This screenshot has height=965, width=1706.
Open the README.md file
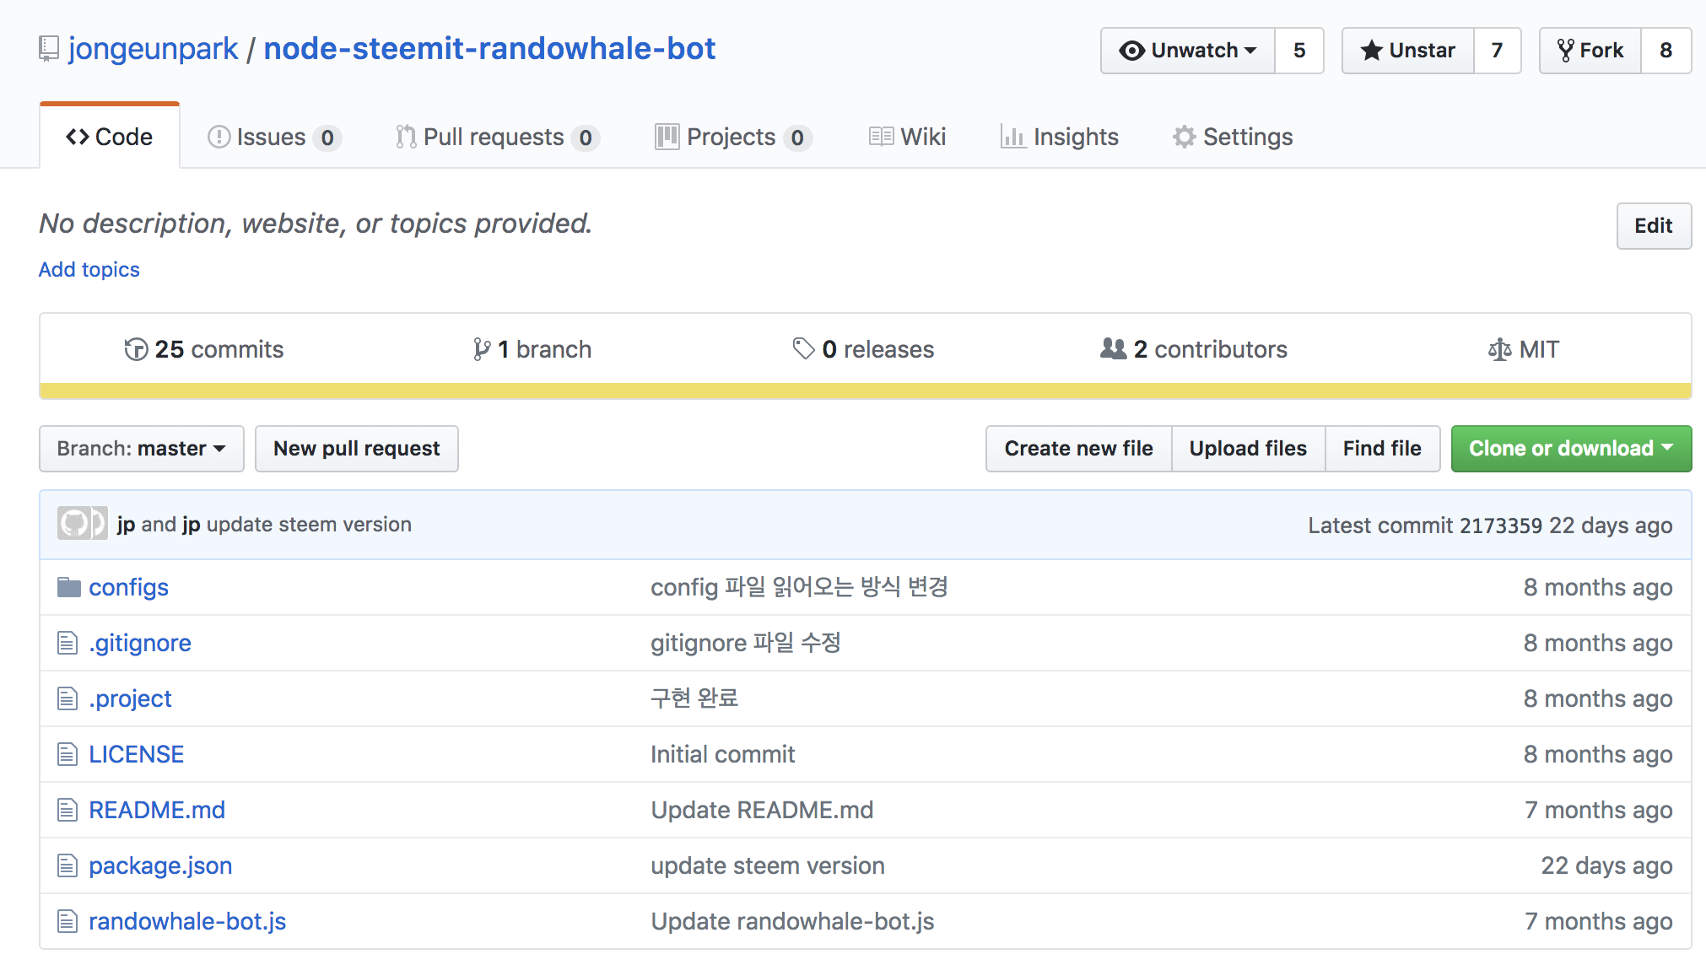157,810
